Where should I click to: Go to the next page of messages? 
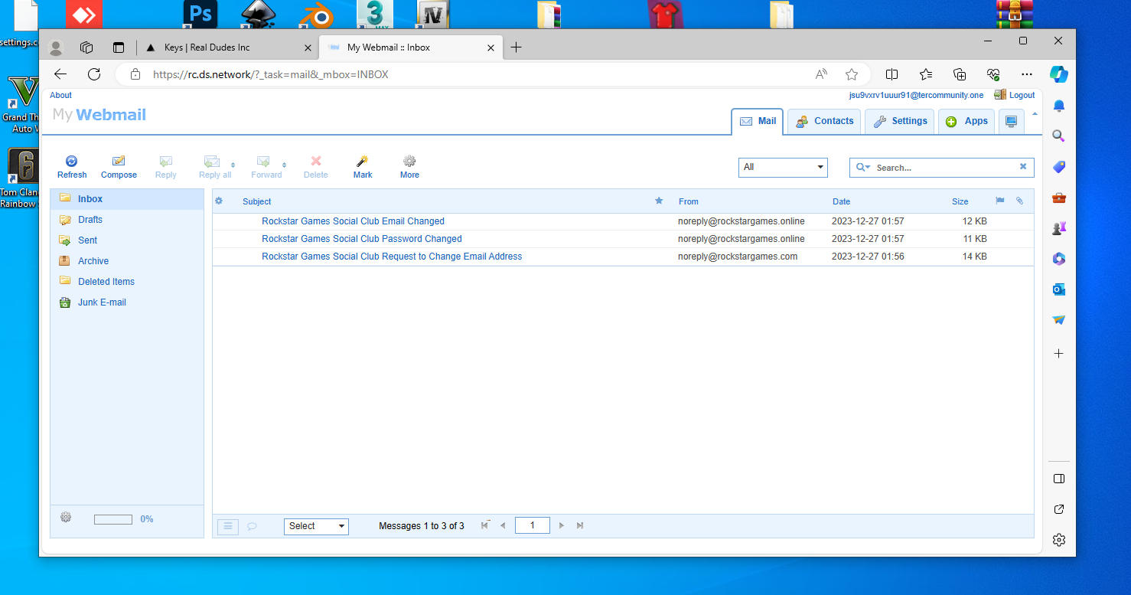[562, 525]
